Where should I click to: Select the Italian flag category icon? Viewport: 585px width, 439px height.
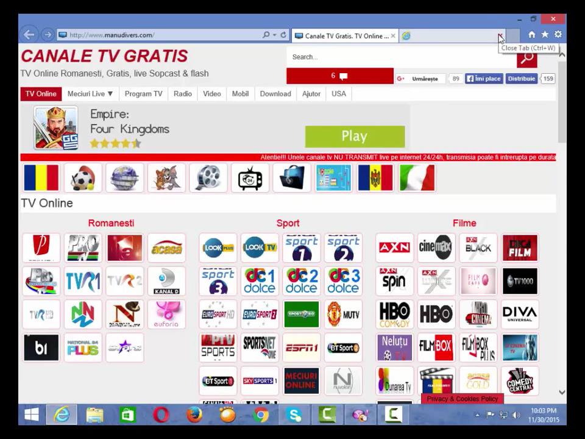(417, 177)
